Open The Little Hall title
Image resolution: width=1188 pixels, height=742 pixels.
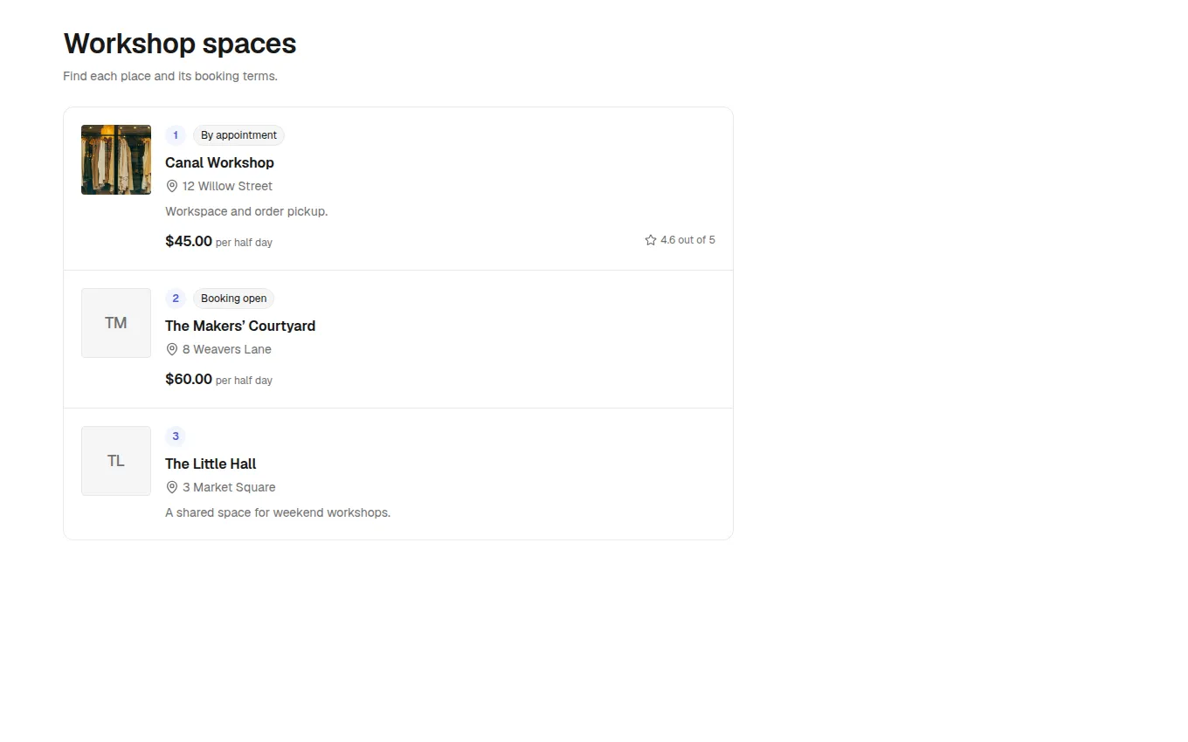click(211, 464)
